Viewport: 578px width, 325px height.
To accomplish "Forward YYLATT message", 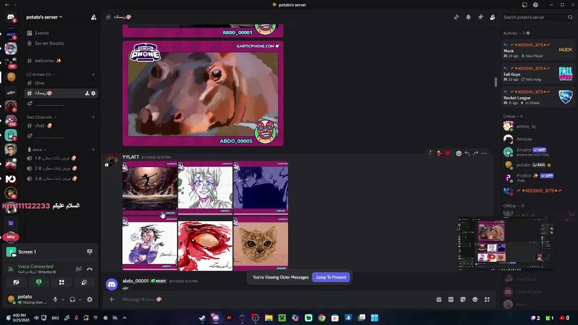I will pyautogui.click(x=475, y=153).
